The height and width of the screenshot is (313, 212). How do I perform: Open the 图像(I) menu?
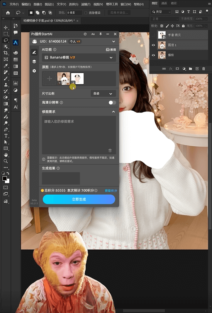tap(38, 4)
